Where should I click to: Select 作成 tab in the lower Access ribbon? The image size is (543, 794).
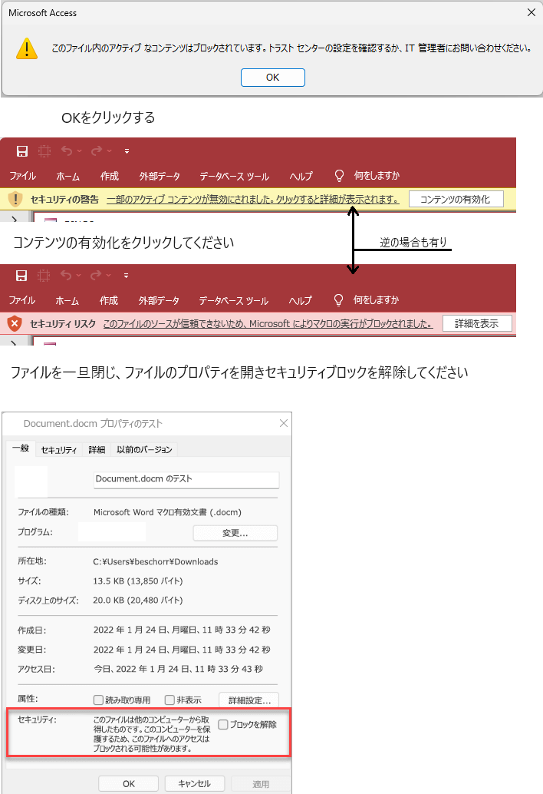tap(109, 300)
